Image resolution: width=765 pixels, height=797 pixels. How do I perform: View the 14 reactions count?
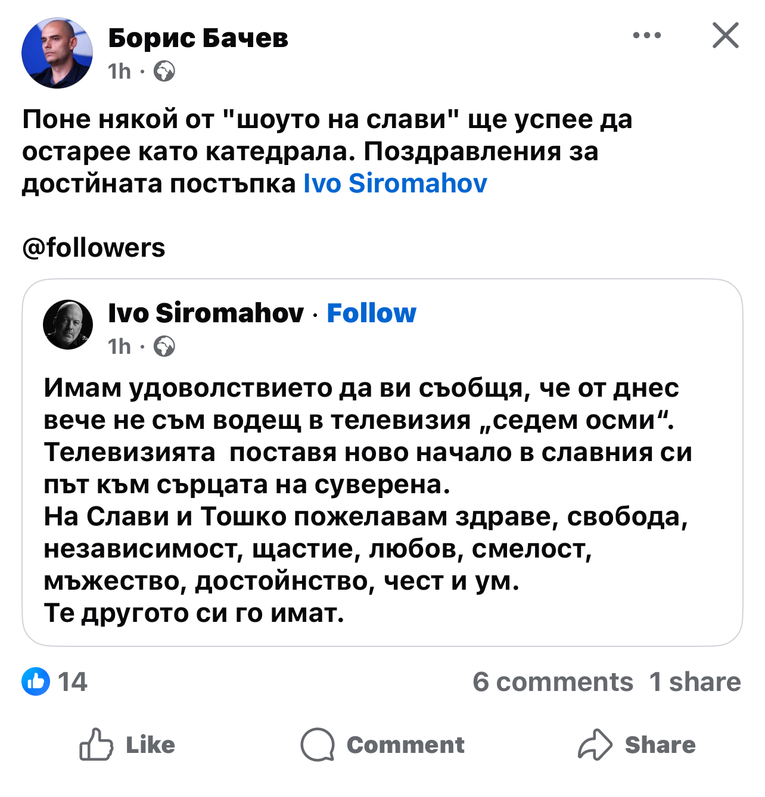73,682
